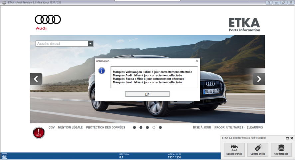Click the help question mark title button
This screenshot has height=160, width=295.
[x=269, y=2]
